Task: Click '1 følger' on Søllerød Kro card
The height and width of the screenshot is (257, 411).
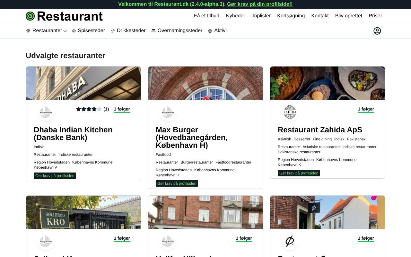Action: (x=122, y=238)
